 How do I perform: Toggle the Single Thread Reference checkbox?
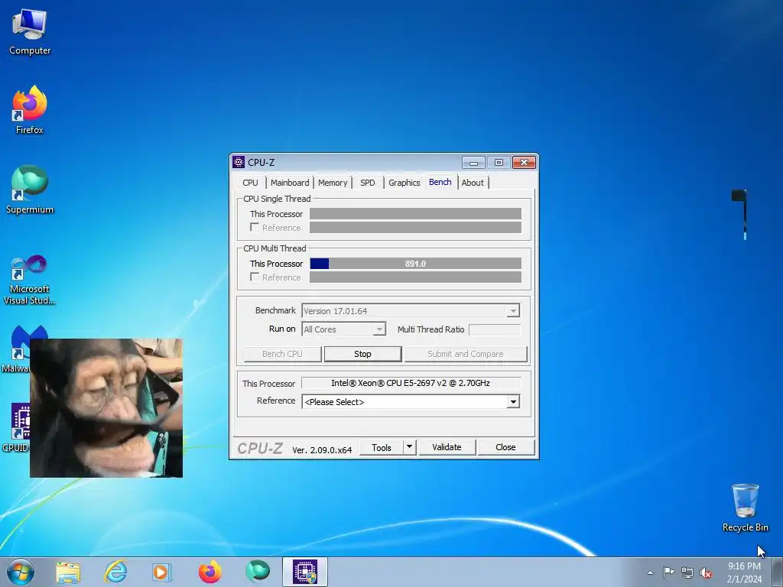click(255, 228)
